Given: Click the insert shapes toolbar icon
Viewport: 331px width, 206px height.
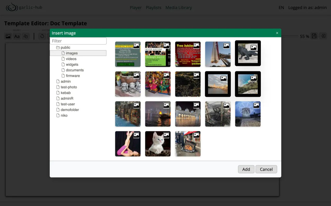Looking at the screenshot, I should coord(26,36).
